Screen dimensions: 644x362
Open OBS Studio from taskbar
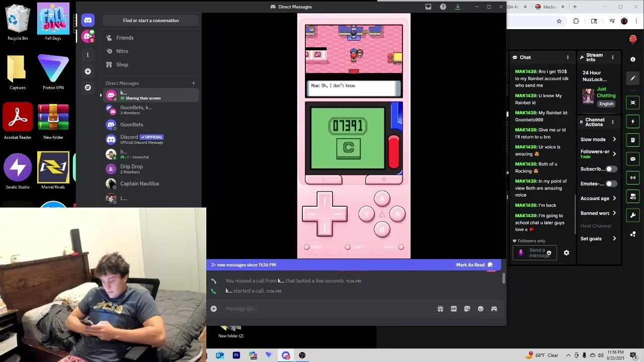coord(302,355)
